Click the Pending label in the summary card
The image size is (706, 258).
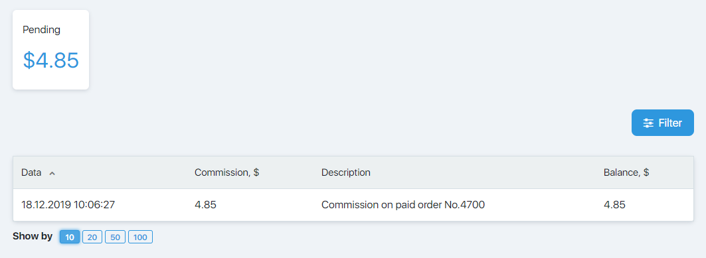[x=41, y=30]
